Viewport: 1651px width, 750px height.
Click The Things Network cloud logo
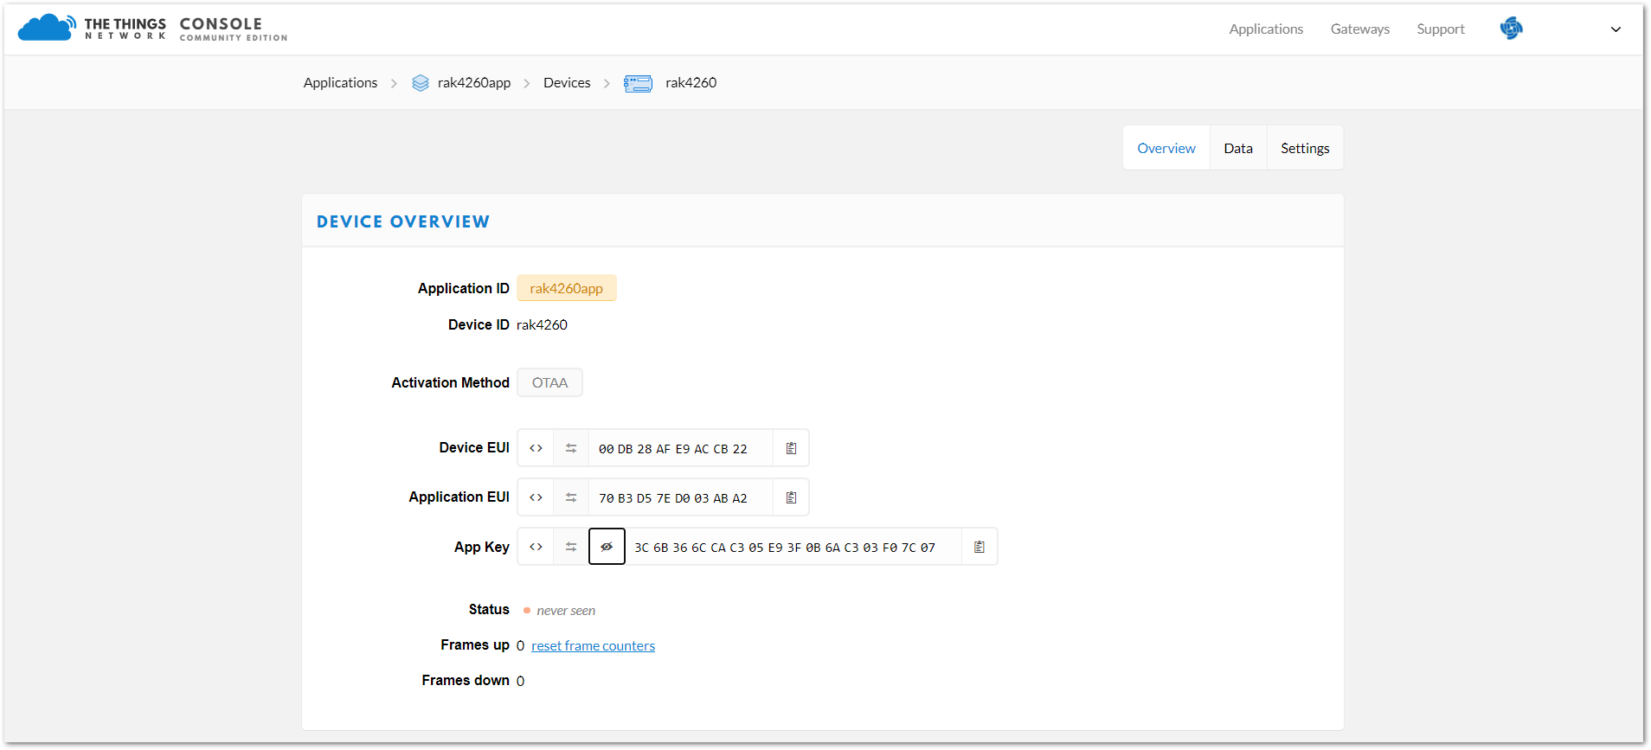[x=47, y=28]
